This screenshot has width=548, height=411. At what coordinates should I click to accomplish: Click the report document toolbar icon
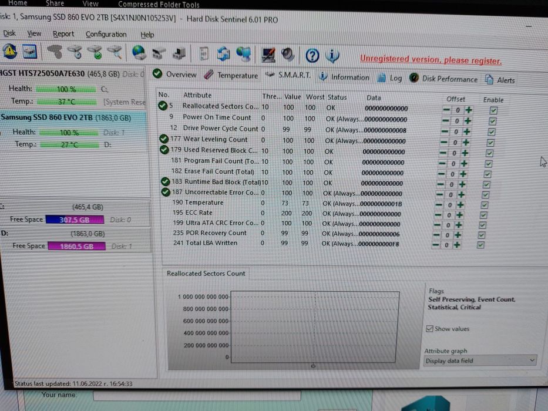(x=204, y=54)
